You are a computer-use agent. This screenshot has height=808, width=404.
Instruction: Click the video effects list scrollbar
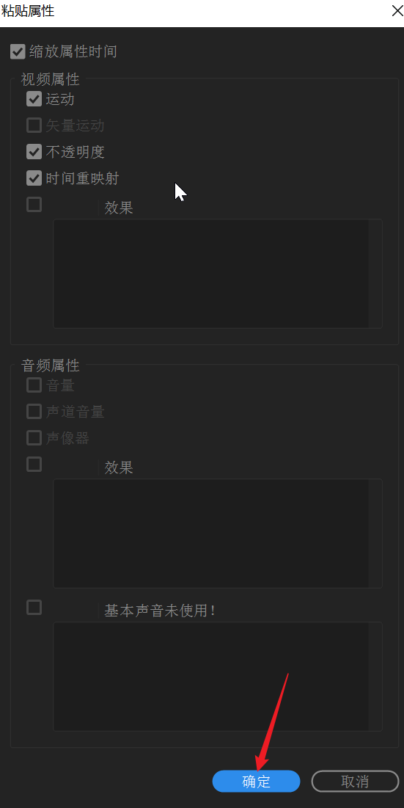click(375, 274)
